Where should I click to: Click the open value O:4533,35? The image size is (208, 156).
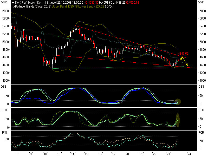coord(92,3)
